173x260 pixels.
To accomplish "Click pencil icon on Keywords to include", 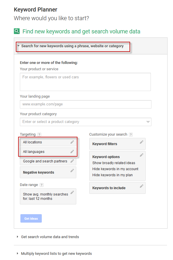I will [141, 186].
